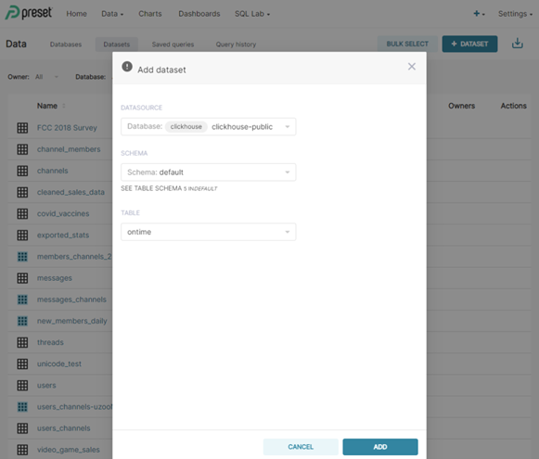The width and height of the screenshot is (539, 459).
Task: Open the Owner All filter dropdown
Action: [x=46, y=77]
